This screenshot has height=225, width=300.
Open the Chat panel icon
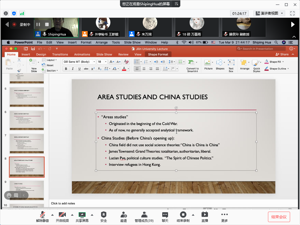(x=165, y=215)
